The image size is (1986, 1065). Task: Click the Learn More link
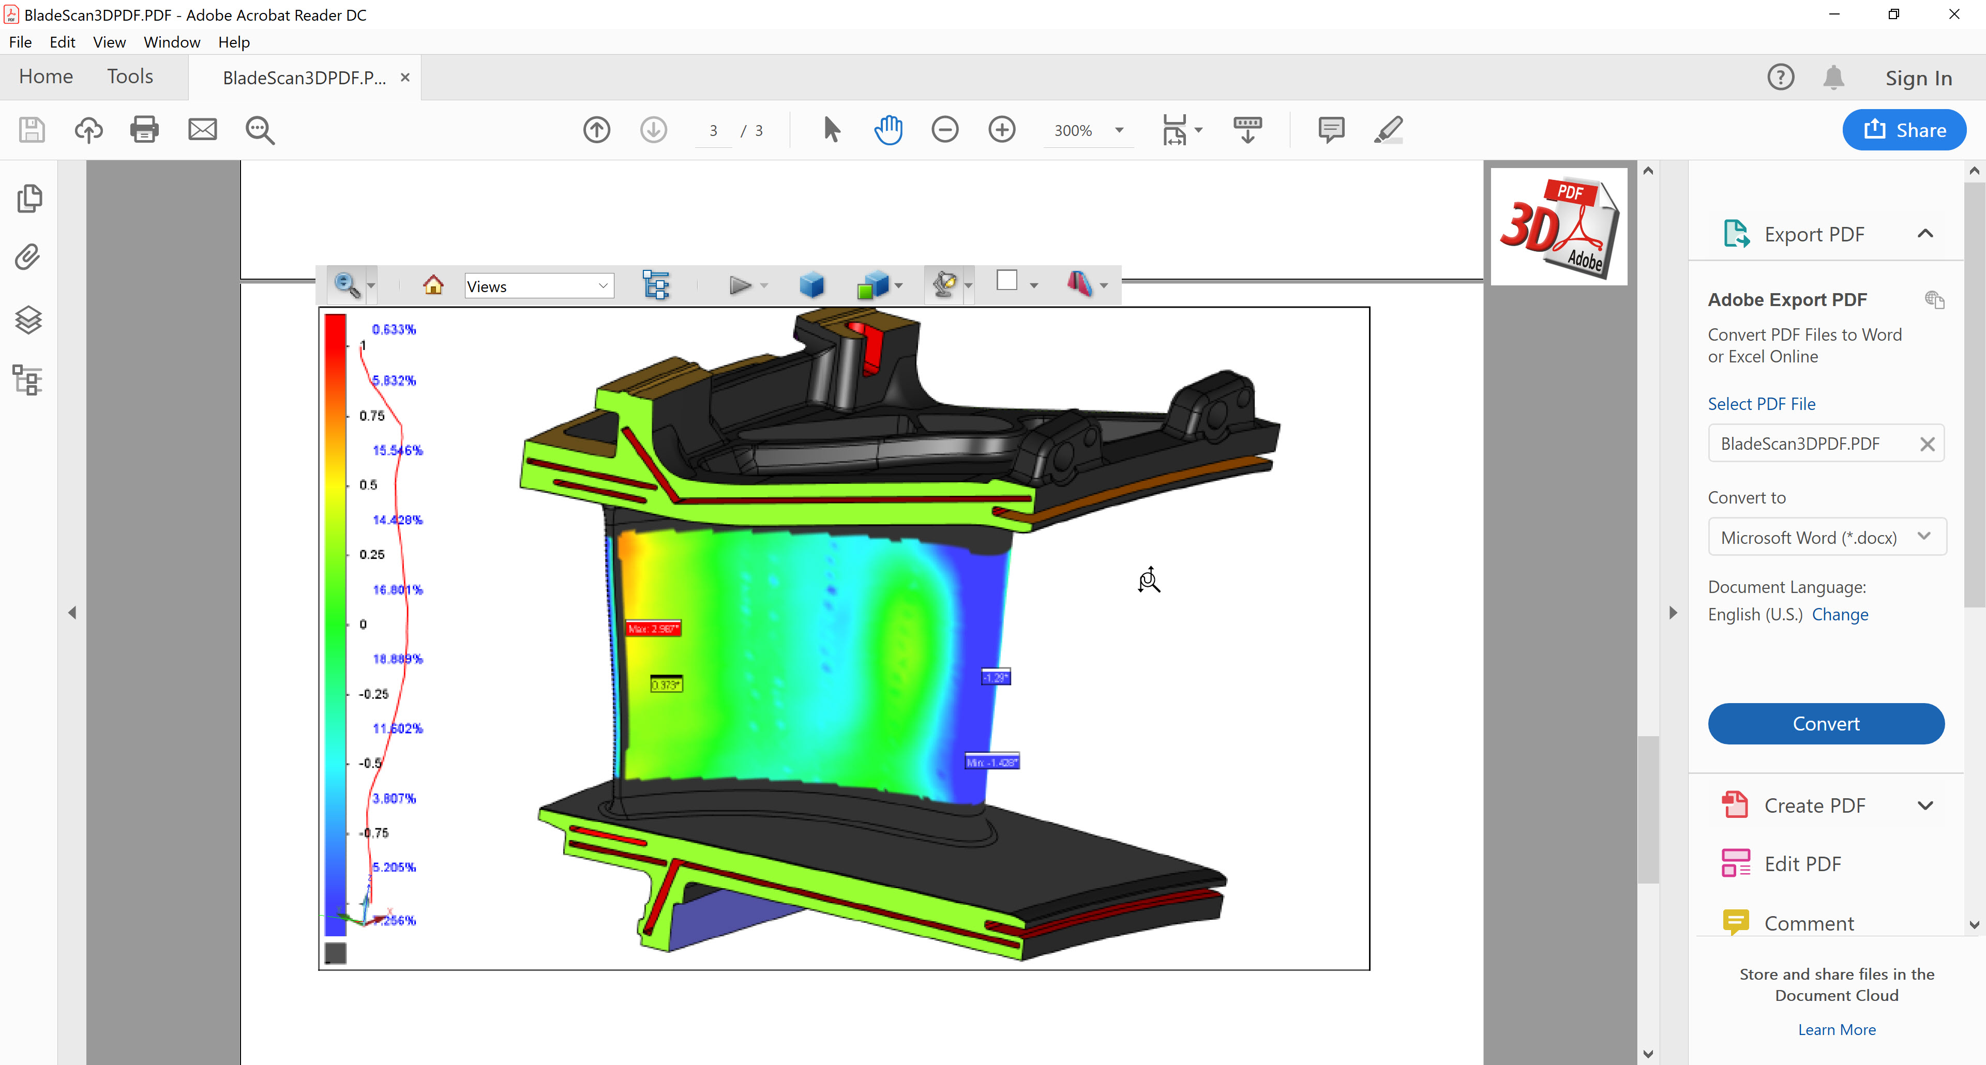click(1837, 1029)
